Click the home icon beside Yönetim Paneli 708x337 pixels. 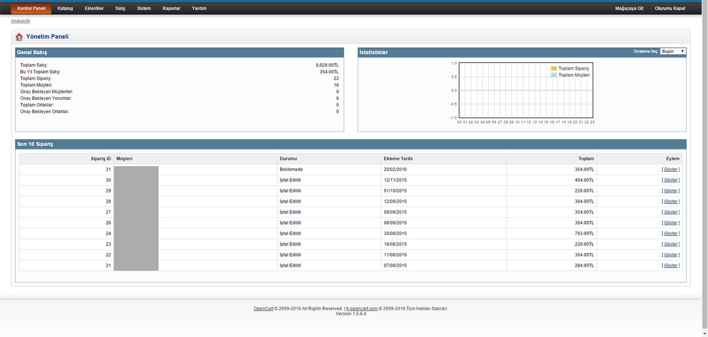tap(19, 37)
